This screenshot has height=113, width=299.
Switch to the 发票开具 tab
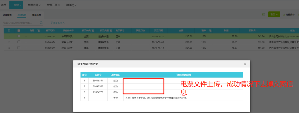tap(52, 5)
